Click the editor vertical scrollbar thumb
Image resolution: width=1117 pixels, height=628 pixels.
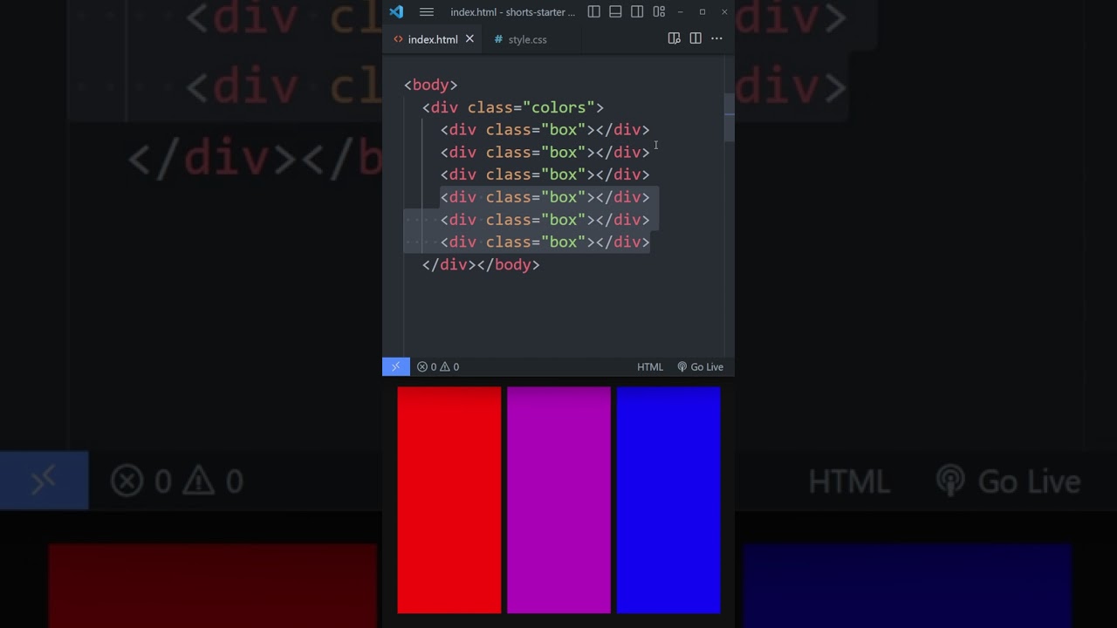coord(730,117)
